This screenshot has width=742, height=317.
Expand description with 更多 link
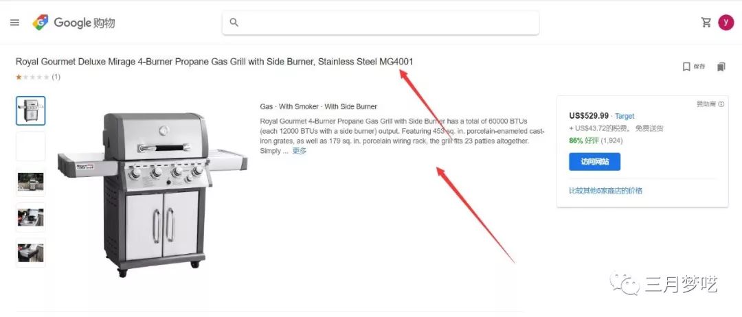[x=300, y=151]
